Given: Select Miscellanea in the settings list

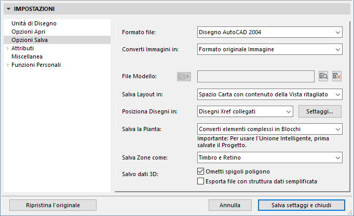Looking at the screenshot, I should [27, 56].
